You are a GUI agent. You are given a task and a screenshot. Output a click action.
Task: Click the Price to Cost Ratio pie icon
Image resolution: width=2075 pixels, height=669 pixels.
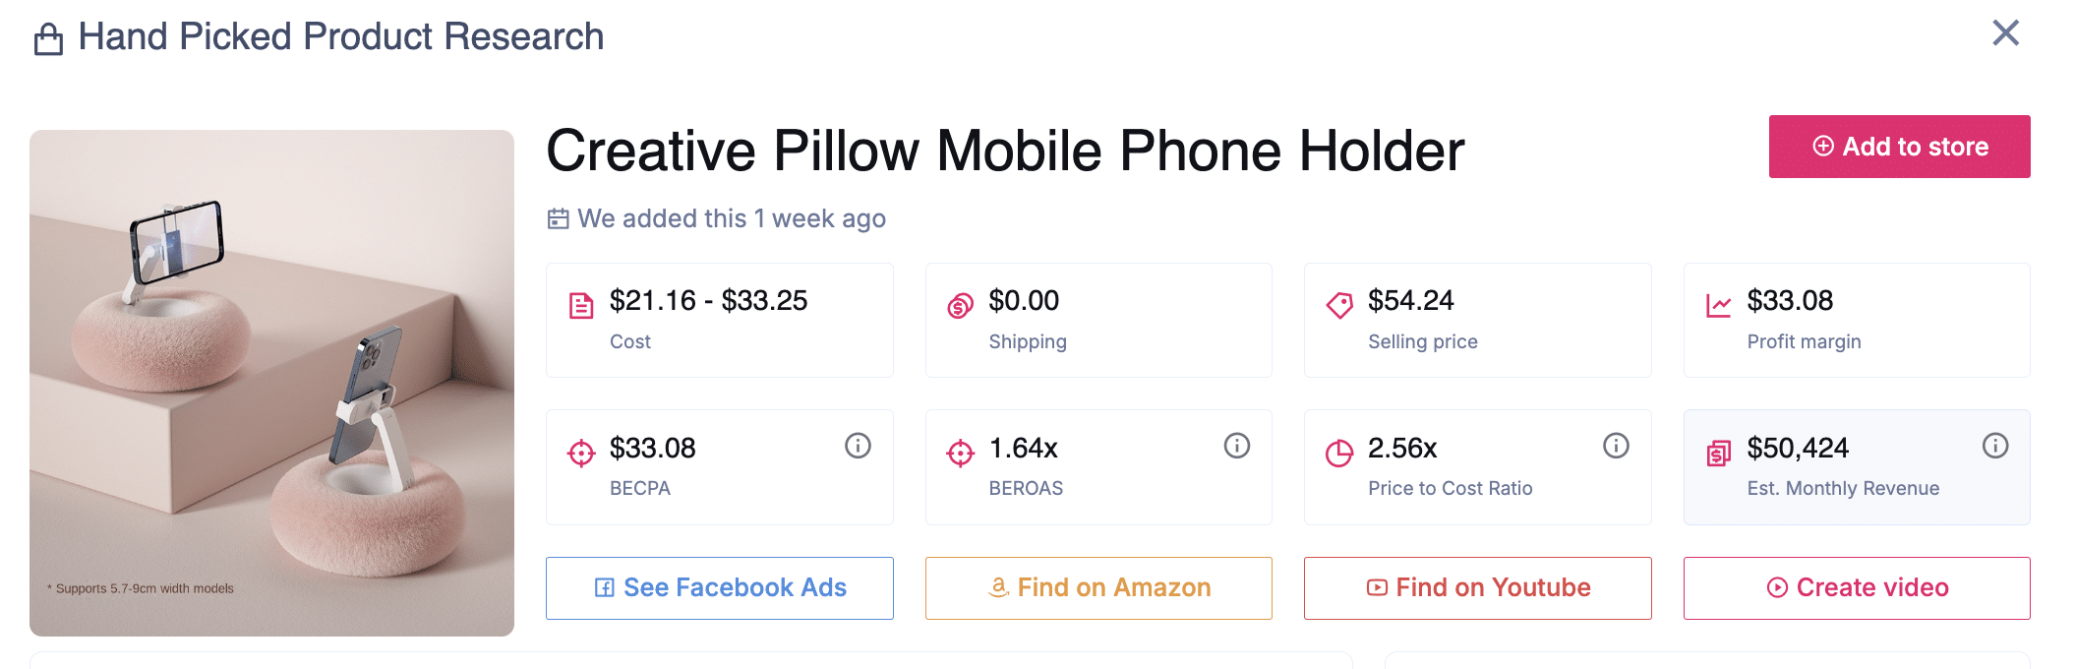click(1337, 451)
